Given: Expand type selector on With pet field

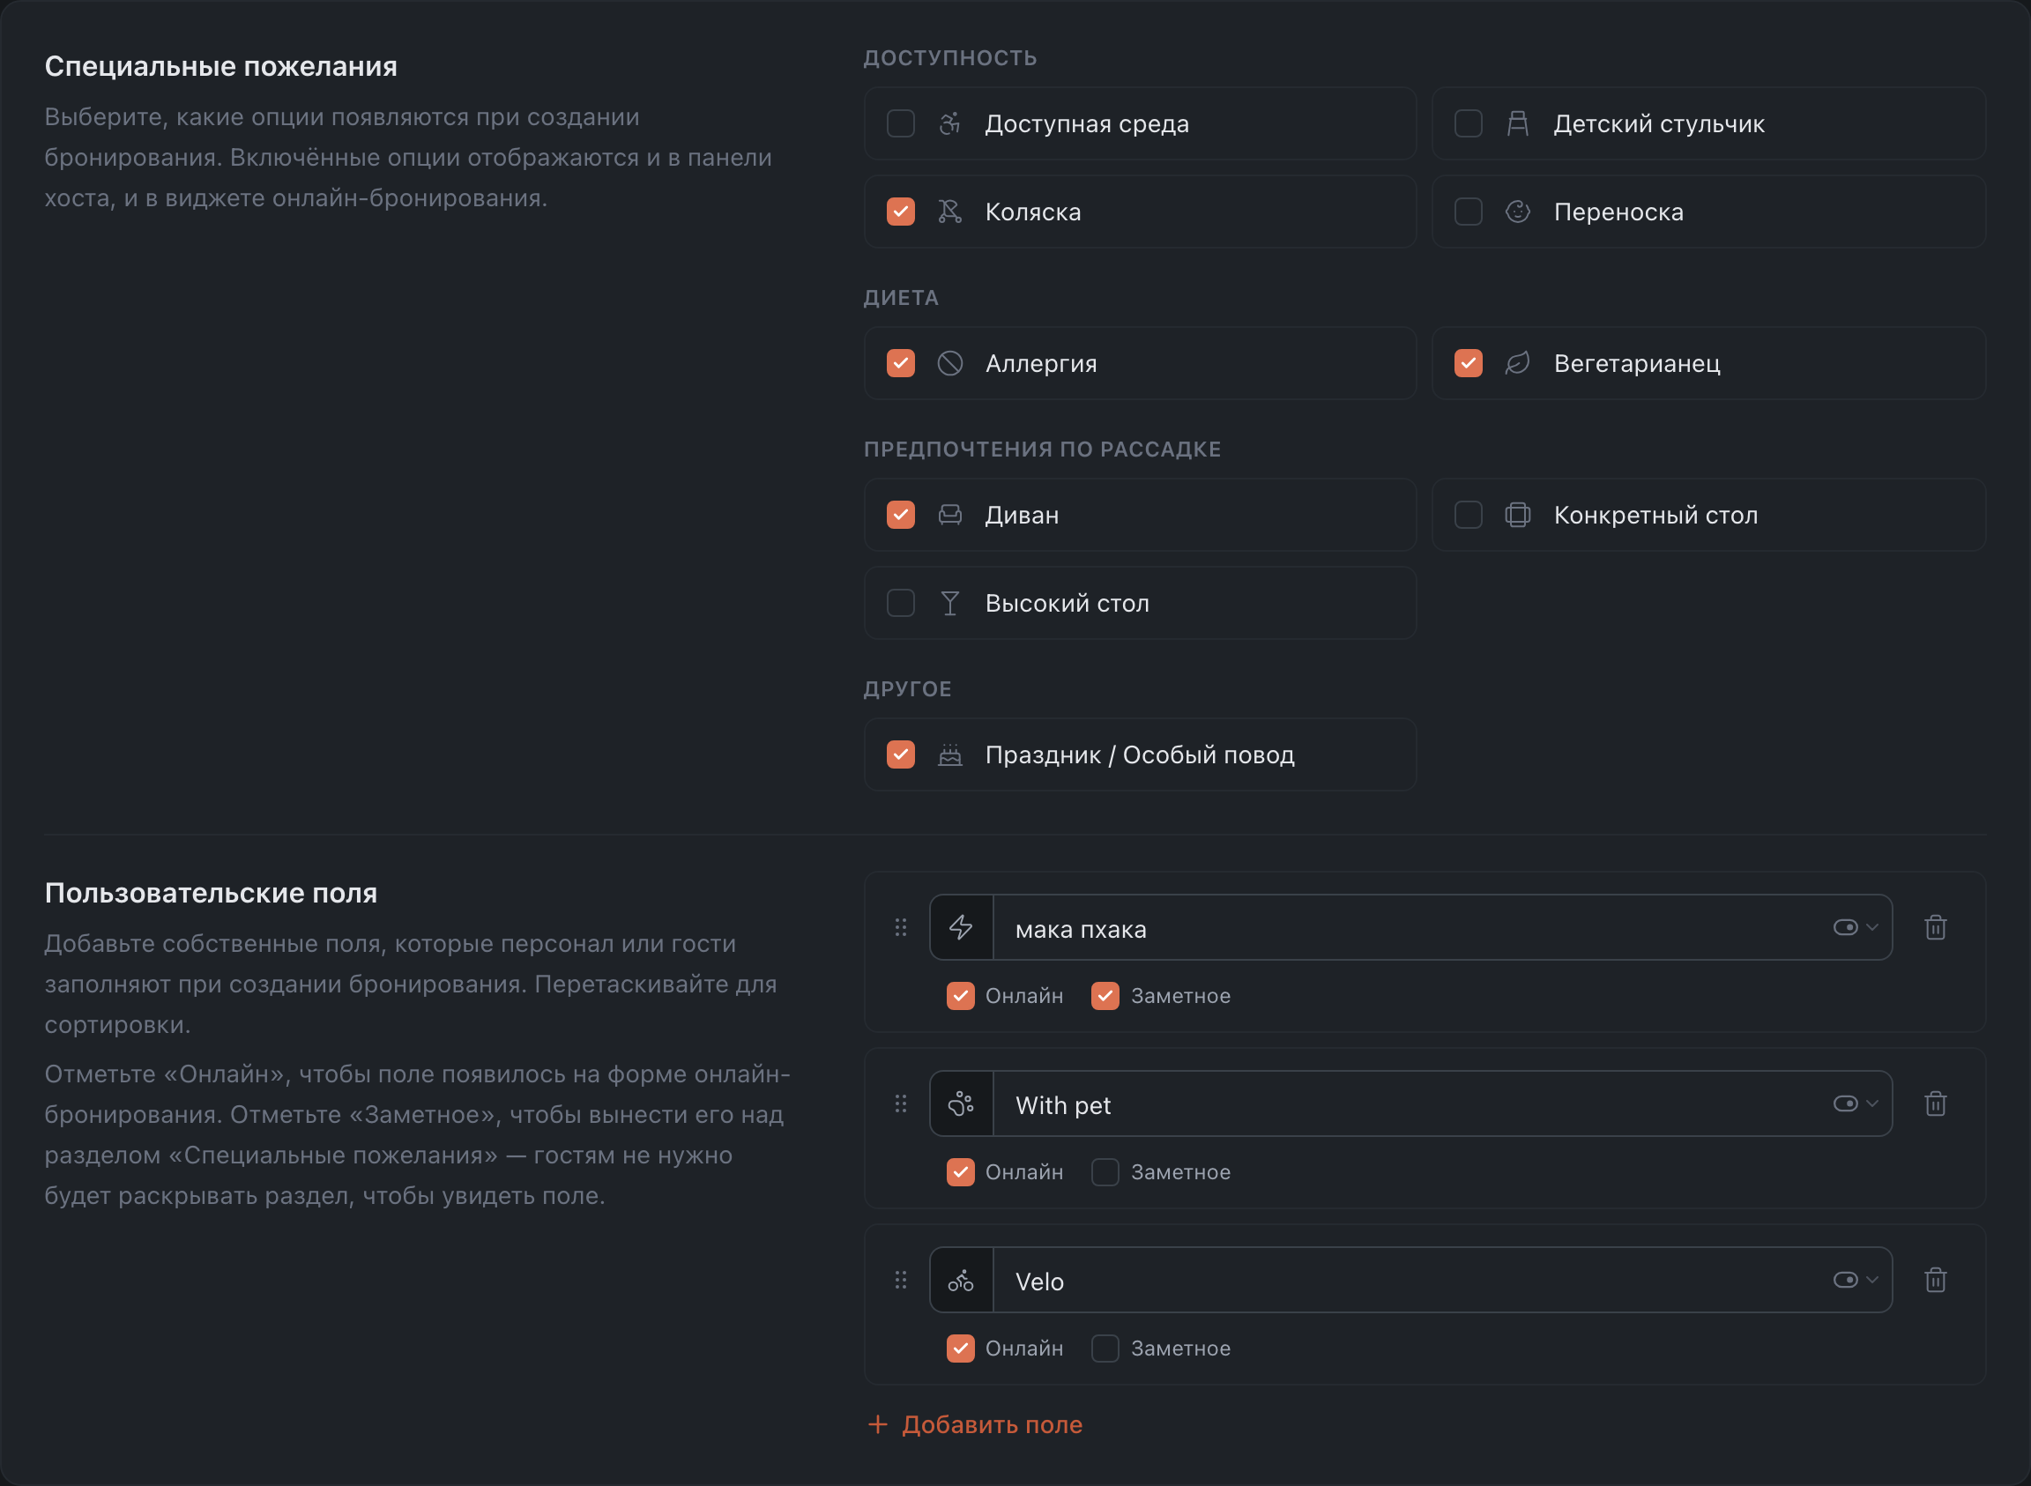Looking at the screenshot, I should tap(1856, 1103).
